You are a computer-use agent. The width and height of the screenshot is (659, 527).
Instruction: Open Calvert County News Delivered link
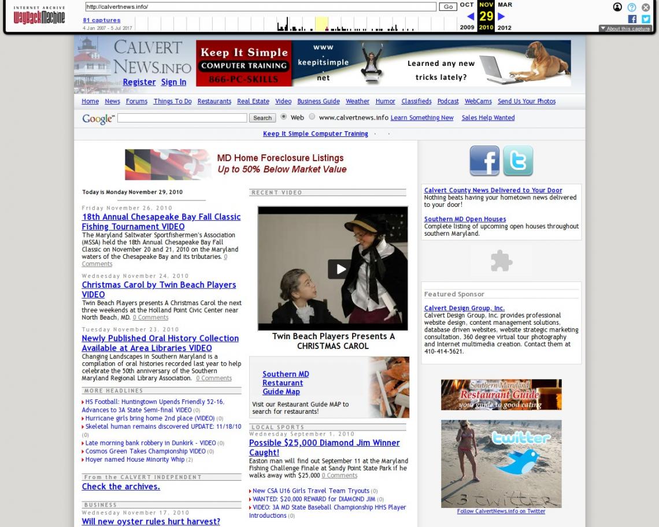493,190
